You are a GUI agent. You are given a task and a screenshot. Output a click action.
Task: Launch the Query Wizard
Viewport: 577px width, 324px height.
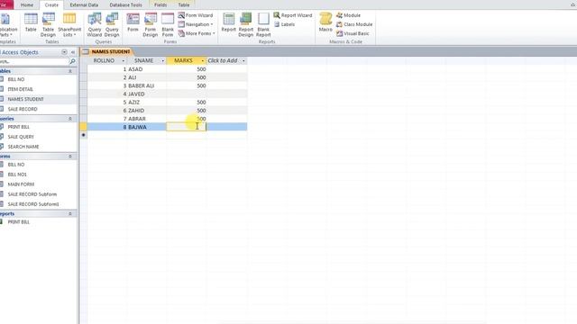(x=94, y=24)
